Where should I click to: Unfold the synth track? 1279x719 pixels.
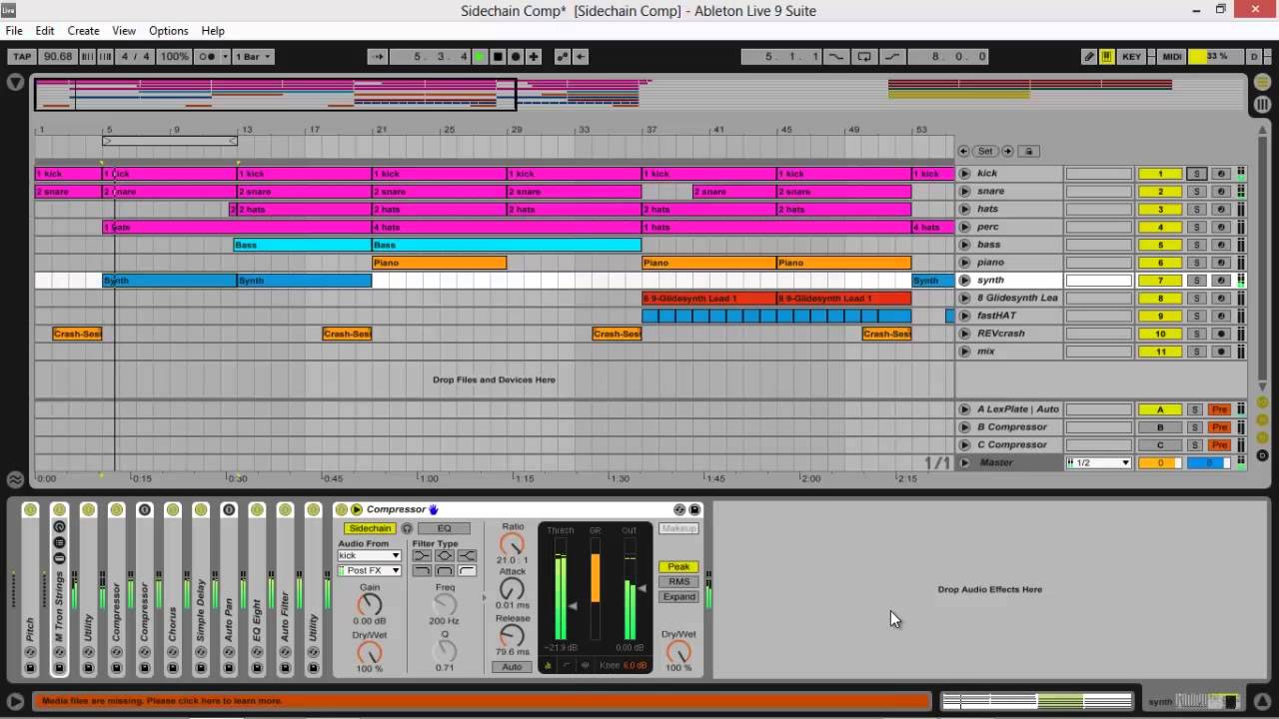[x=964, y=281]
